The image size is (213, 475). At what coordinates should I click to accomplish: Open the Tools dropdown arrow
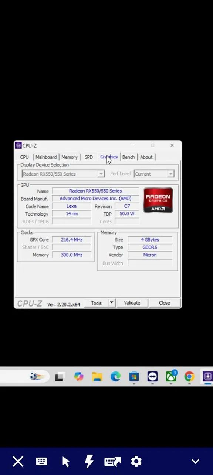[111, 303]
